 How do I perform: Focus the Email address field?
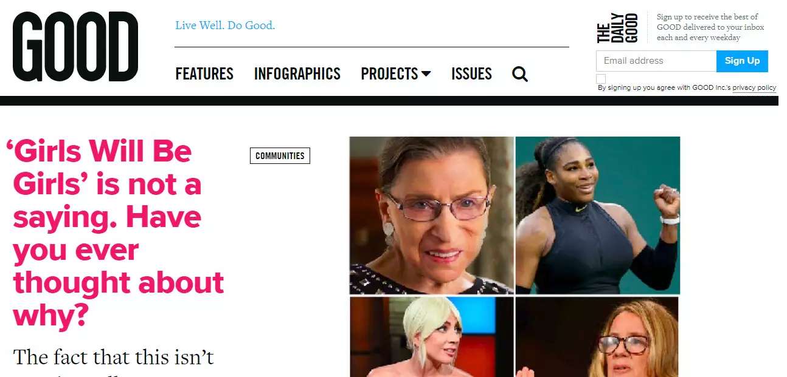click(x=656, y=61)
